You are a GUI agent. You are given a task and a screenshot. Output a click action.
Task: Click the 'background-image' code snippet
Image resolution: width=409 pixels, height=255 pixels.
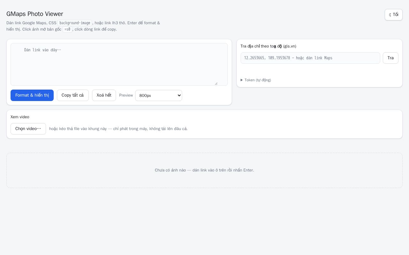pos(75,23)
